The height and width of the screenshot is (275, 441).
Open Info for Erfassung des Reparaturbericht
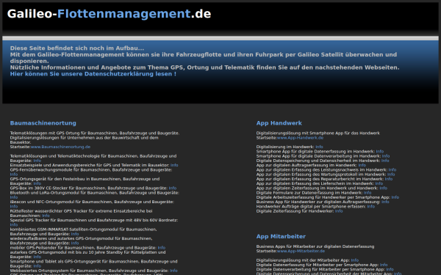[x=388, y=179]
